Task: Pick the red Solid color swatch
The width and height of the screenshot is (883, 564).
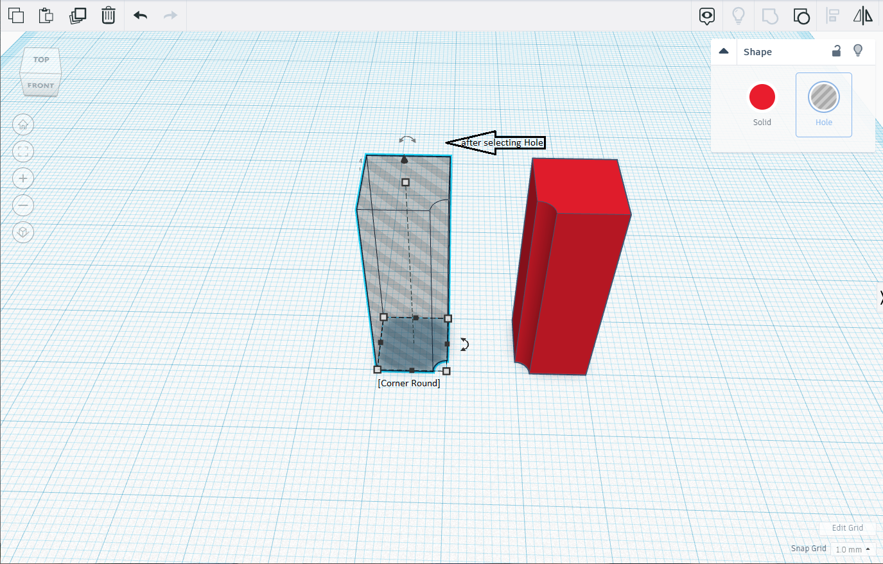Action: pyautogui.click(x=762, y=97)
